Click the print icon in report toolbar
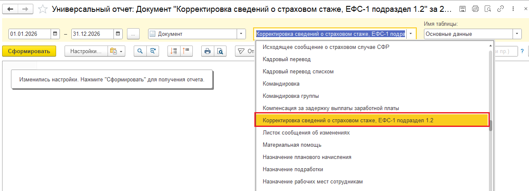This screenshot has width=529, height=191. (x=207, y=51)
